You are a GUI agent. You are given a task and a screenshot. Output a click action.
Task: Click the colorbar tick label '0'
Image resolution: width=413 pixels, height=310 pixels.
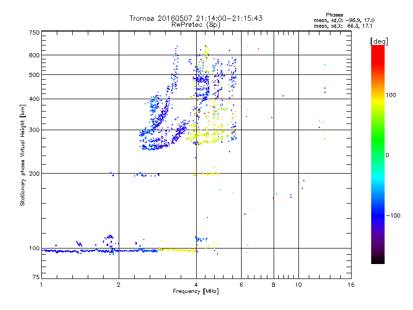387,156
